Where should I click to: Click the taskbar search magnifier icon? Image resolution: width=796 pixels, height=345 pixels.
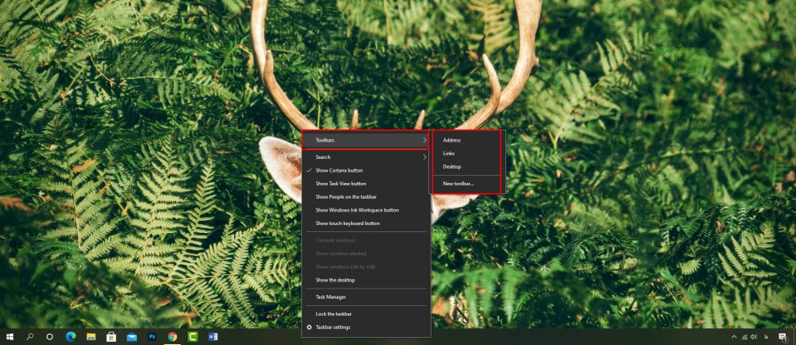[29, 337]
